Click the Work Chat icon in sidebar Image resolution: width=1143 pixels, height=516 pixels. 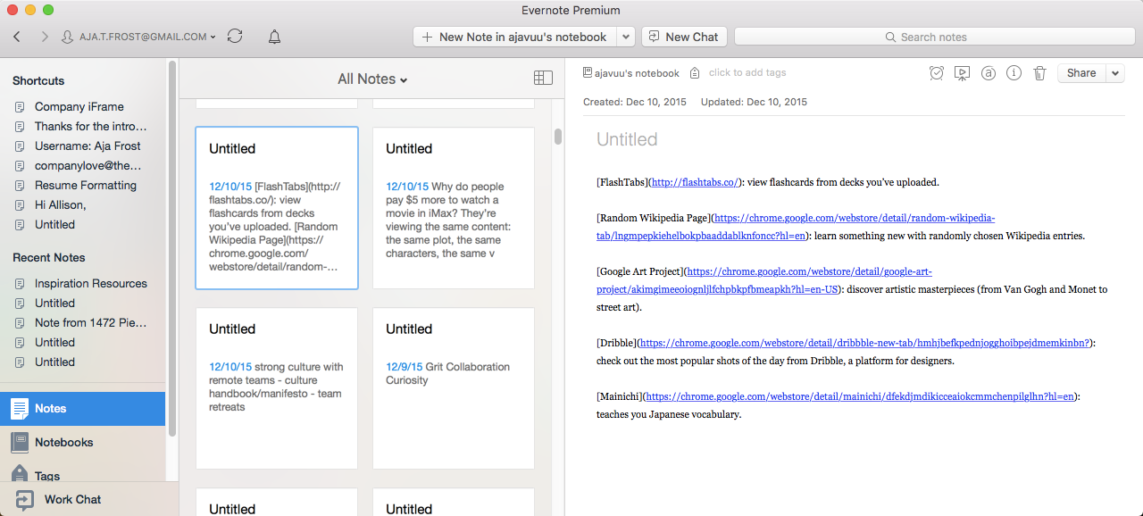pyautogui.click(x=24, y=500)
